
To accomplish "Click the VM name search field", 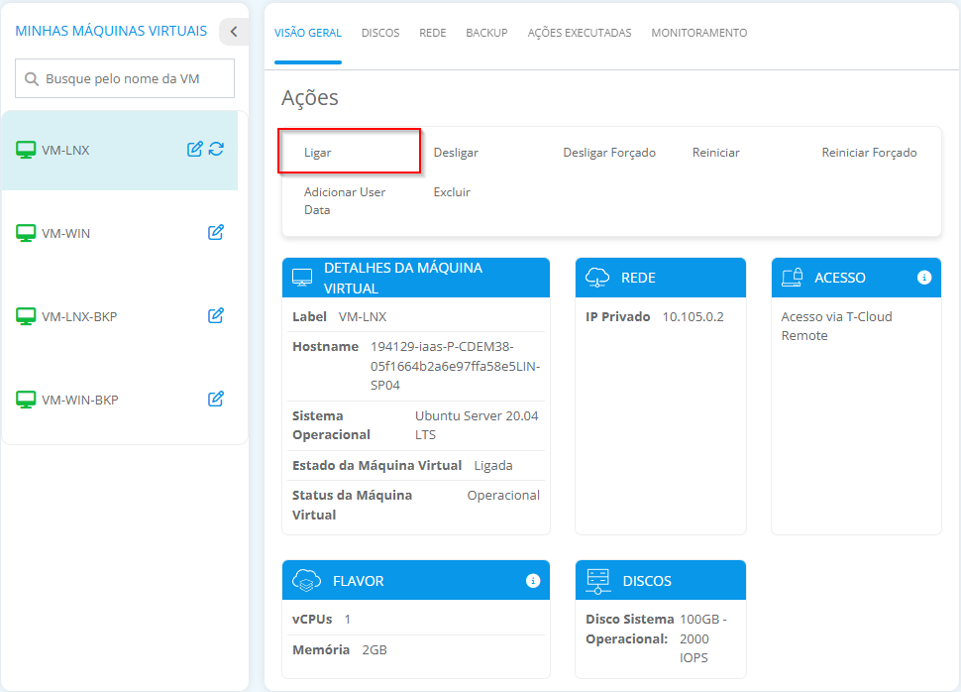I will pos(125,78).
